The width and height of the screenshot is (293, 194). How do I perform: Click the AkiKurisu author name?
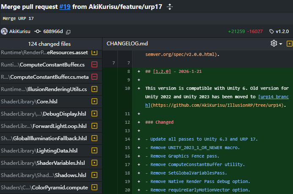20,32
